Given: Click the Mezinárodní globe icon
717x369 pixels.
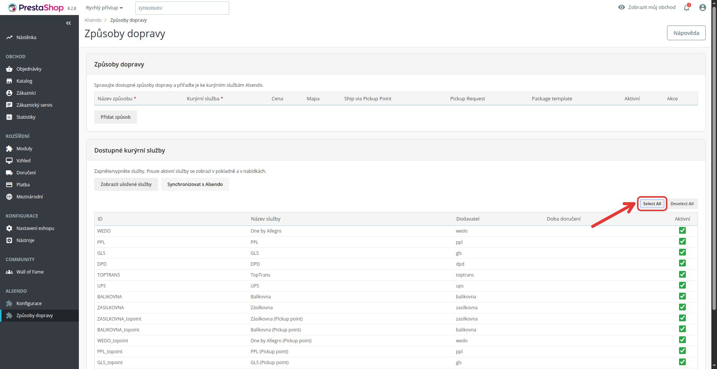Looking at the screenshot, I should point(9,197).
